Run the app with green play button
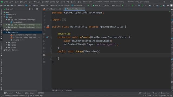The height and width of the screenshot is (97, 173). [122, 5]
